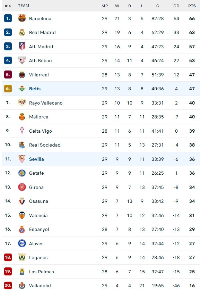The height and width of the screenshot is (290, 200).
Task: Open the Real Sociedad team name
Action: 45,145
